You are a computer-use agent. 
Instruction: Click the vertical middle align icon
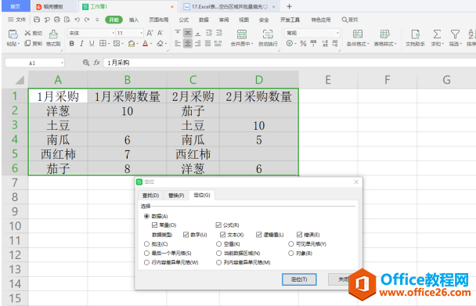pyautogui.click(x=188, y=33)
